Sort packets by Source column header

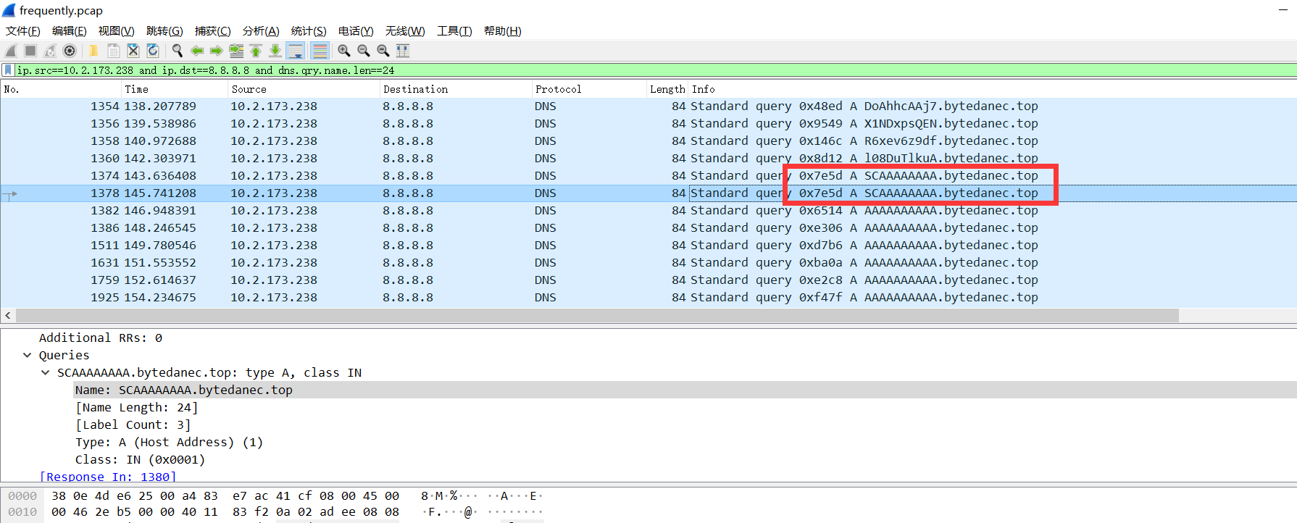pos(304,89)
